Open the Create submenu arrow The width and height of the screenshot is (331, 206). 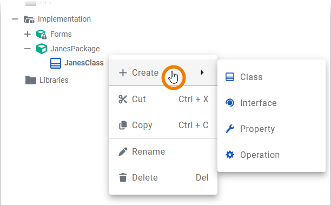click(x=202, y=72)
